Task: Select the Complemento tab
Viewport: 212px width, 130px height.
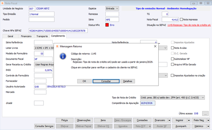Action: click(x=58, y=36)
